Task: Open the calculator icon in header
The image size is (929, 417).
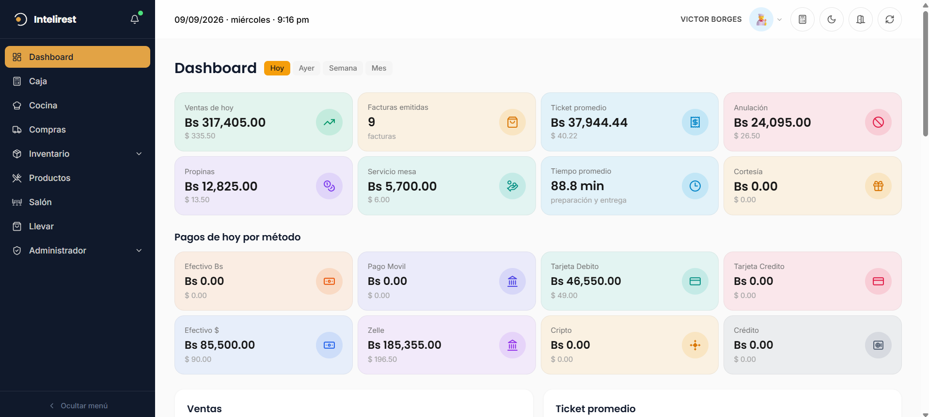Action: pos(803,19)
